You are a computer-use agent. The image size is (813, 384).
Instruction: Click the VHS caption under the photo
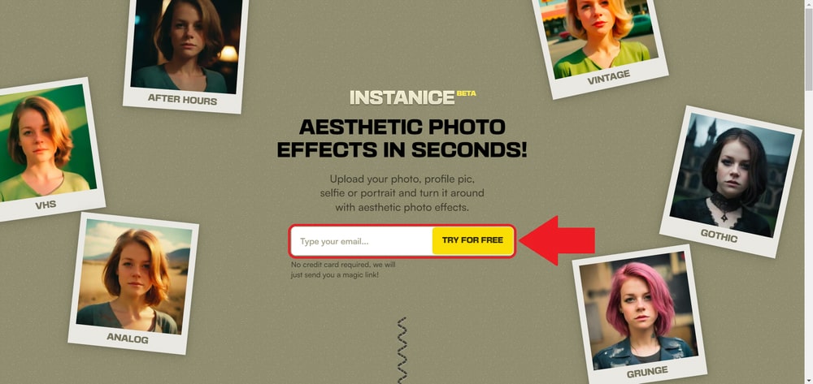(x=46, y=205)
